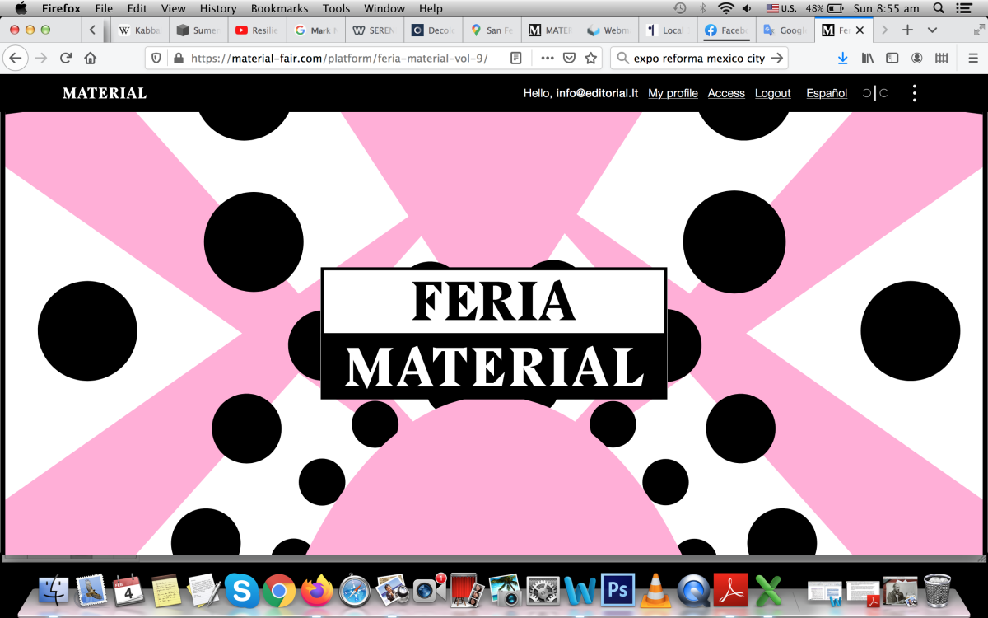This screenshot has width=988, height=618.
Task: Close the active Feria Material tab
Action: click(860, 30)
